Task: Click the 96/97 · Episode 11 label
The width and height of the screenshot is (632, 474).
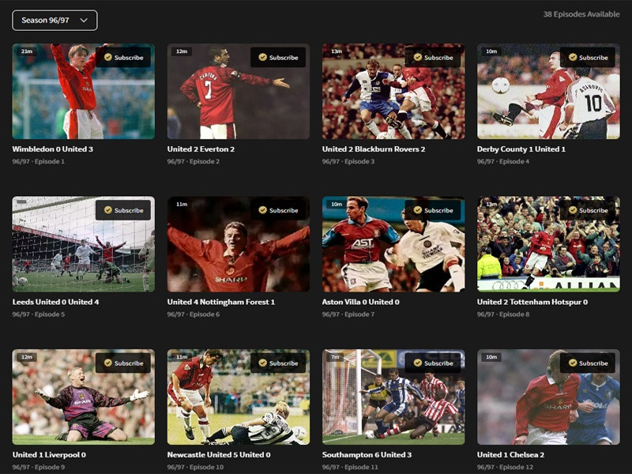Action: (x=350, y=467)
